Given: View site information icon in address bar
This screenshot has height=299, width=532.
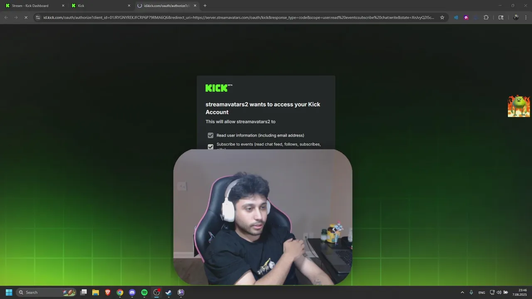Looking at the screenshot, I should (38, 17).
